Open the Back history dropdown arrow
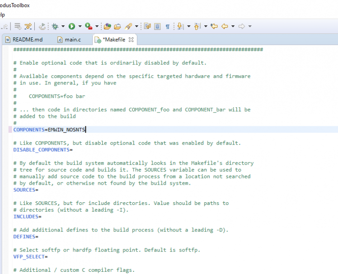 coord(233,26)
